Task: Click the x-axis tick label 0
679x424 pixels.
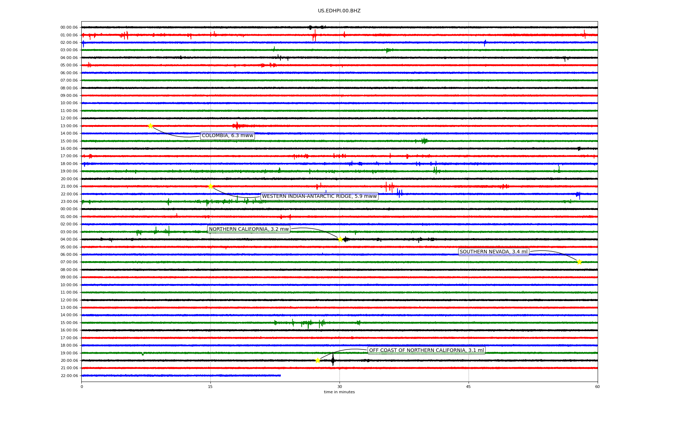Action: tap(82, 387)
